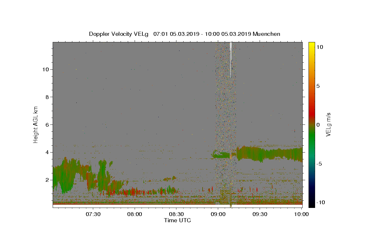
Task: Click the 'VELg m/s' colorbar label
Action: pos(328,125)
